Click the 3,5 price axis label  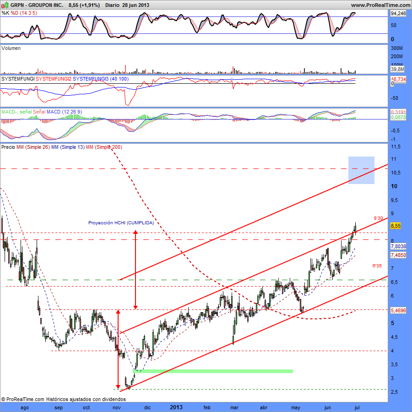click(x=395, y=365)
